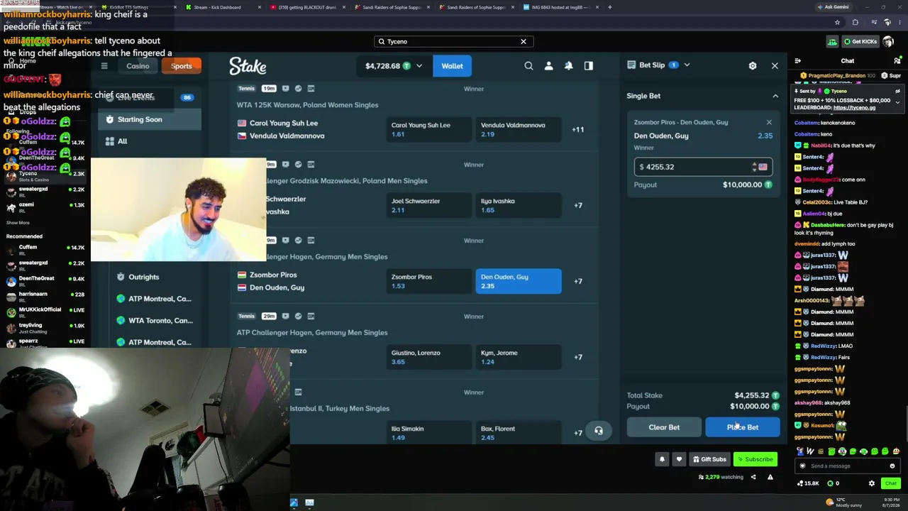Open chat users list icon
This screenshot has height=511, width=908.
[x=897, y=61]
